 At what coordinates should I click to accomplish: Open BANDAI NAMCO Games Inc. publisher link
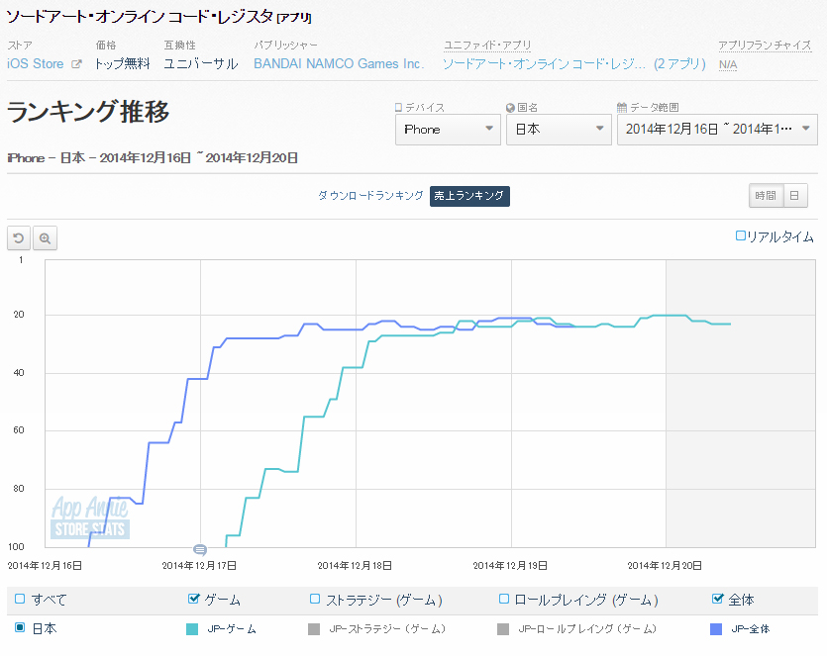pyautogui.click(x=339, y=63)
